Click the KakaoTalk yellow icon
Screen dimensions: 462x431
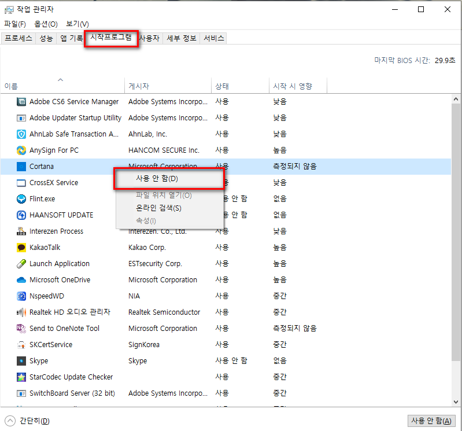(x=21, y=248)
